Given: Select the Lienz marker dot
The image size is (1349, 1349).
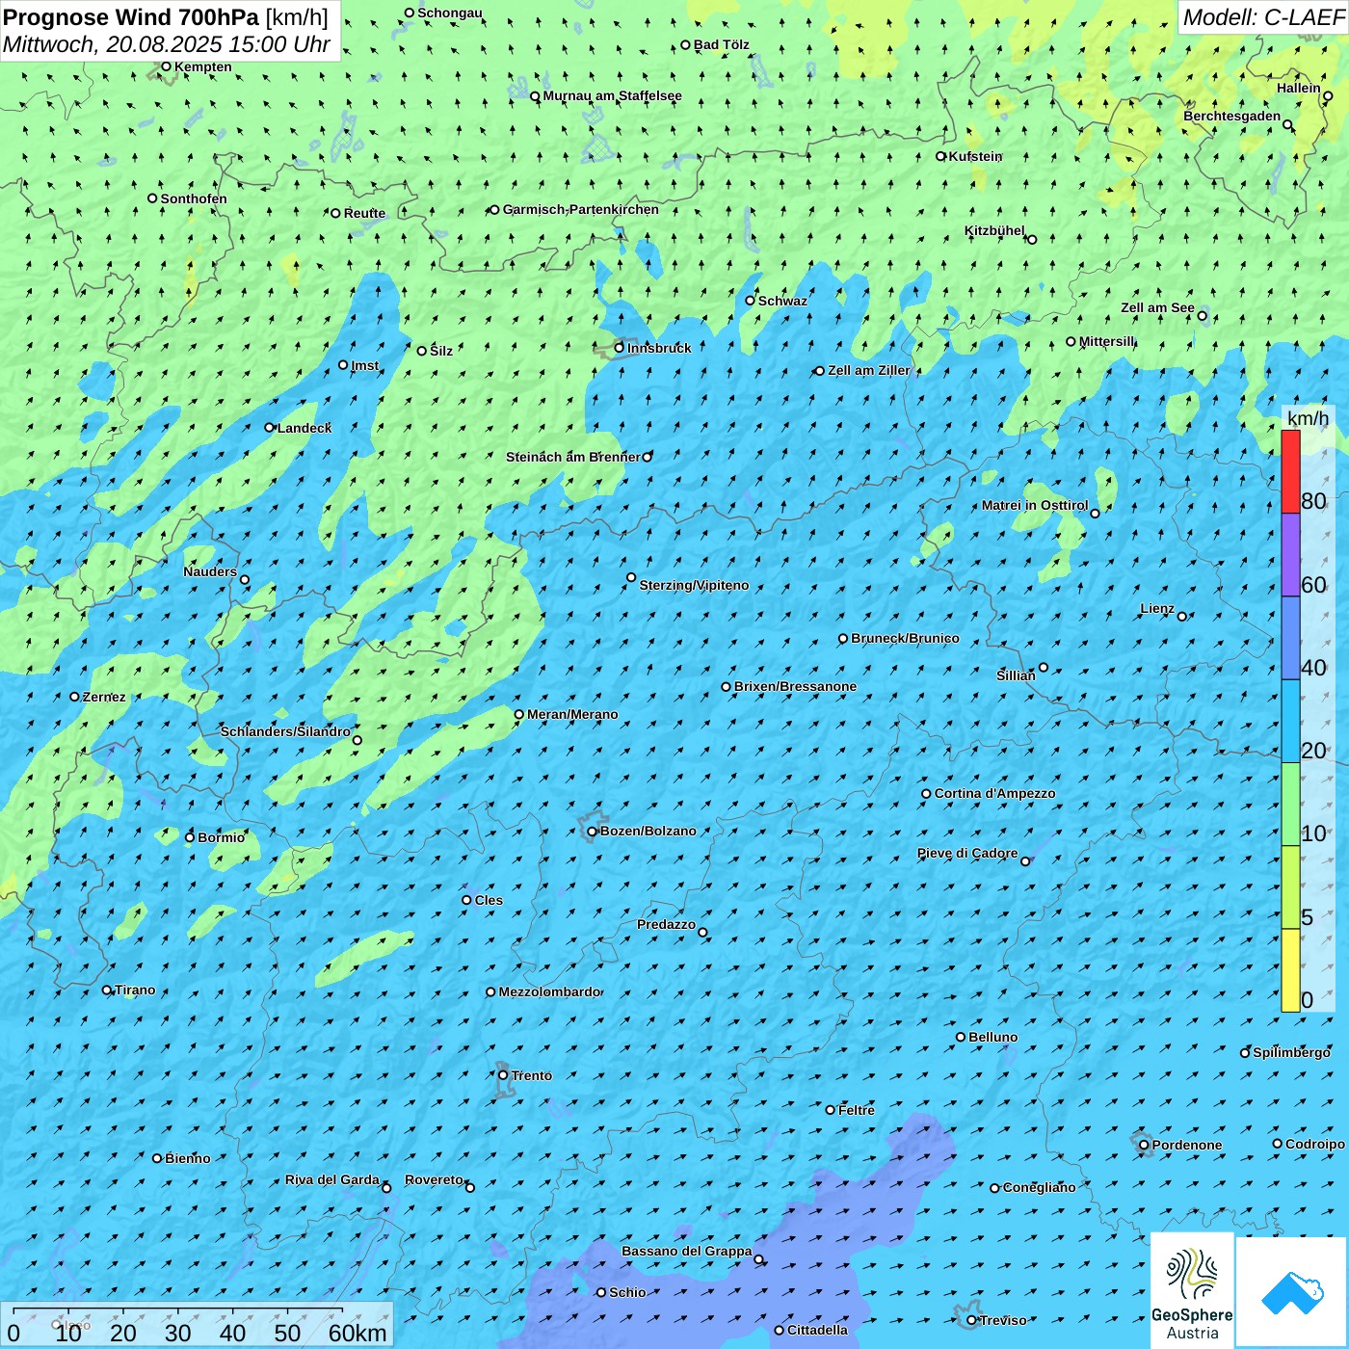Looking at the screenshot, I should [x=1182, y=617].
